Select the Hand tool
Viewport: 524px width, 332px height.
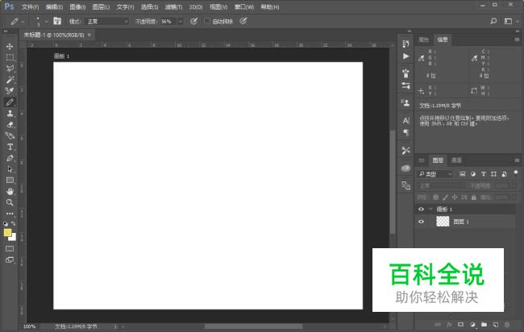click(x=10, y=191)
